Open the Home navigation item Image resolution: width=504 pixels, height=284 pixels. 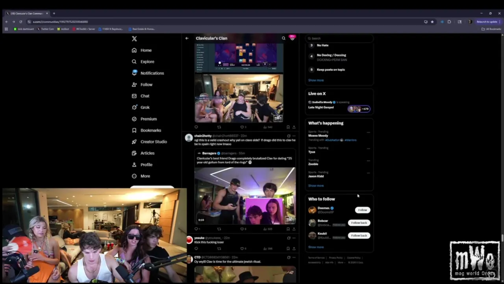142,50
